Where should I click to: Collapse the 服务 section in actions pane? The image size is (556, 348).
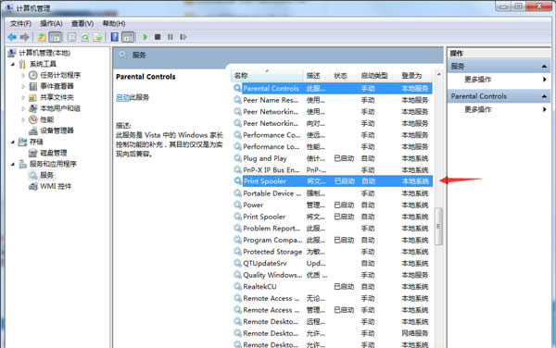(544, 67)
